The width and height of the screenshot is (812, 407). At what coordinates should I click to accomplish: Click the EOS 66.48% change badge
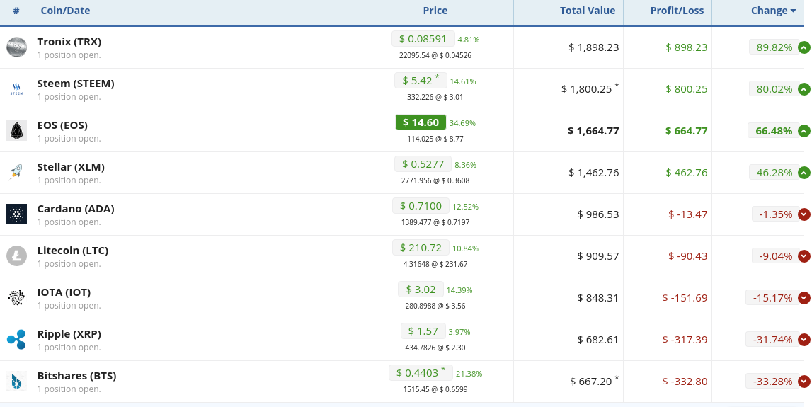(x=774, y=130)
